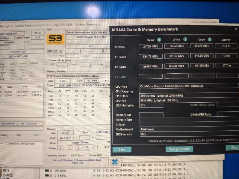The width and height of the screenshot is (239, 179).
Task: Click the Close button in AIDA64
Action: click(x=233, y=147)
